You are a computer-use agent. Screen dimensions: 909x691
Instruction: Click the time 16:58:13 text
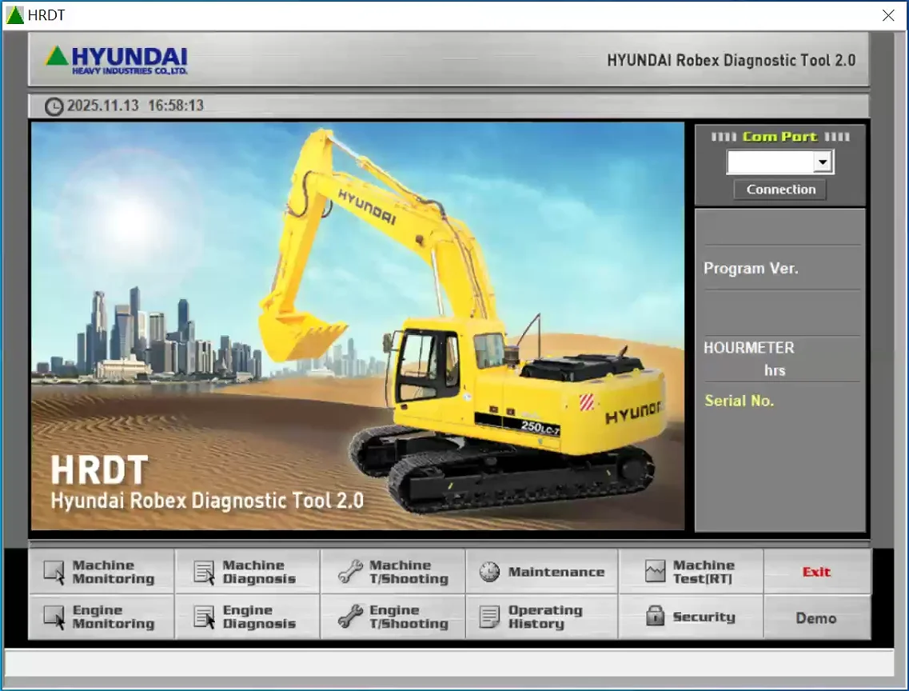click(176, 106)
